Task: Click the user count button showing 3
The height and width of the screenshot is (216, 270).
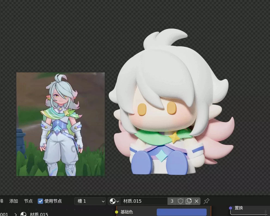Action: pyautogui.click(x=172, y=201)
